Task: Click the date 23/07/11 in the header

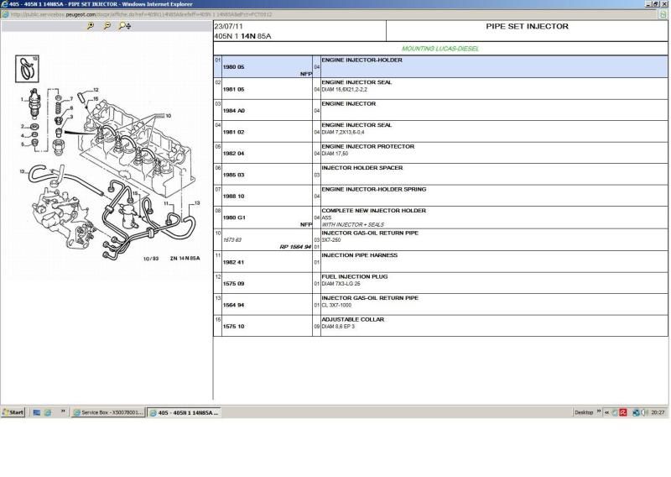Action: tap(228, 26)
